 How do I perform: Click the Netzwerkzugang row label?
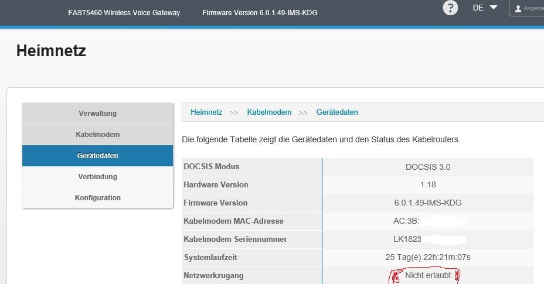pyautogui.click(x=213, y=276)
